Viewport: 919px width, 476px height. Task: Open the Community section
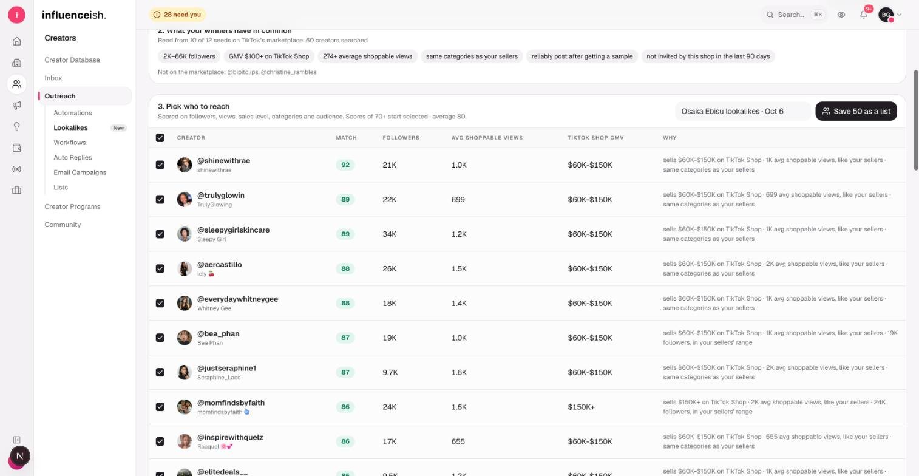pos(63,225)
